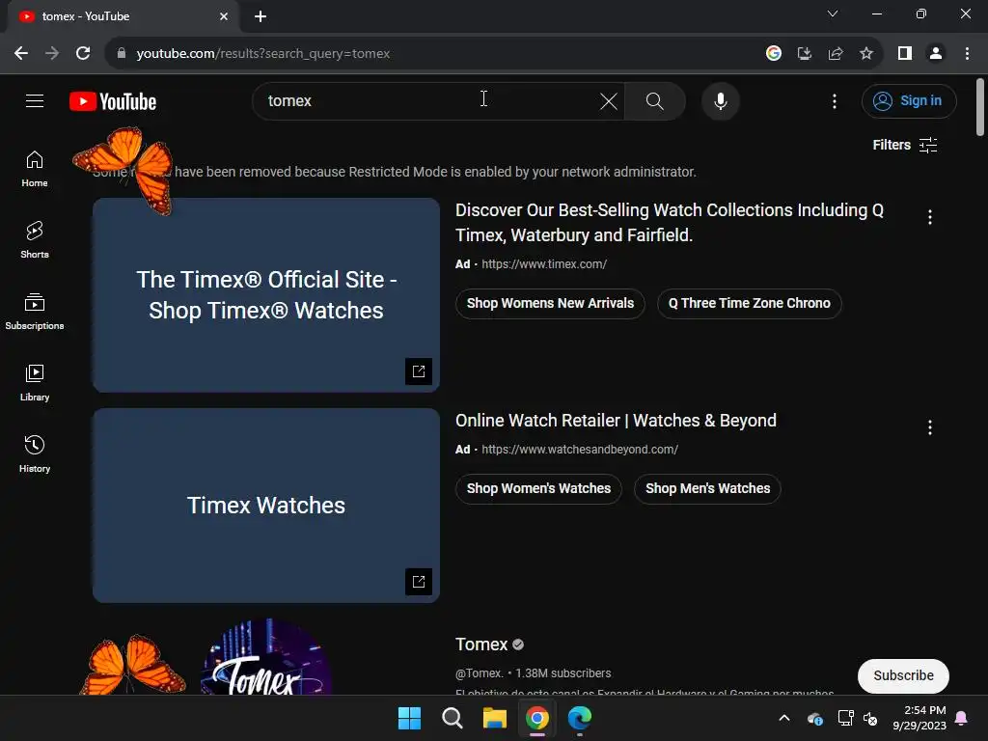
Task: Click the magnifier search button
Action: [655, 100]
